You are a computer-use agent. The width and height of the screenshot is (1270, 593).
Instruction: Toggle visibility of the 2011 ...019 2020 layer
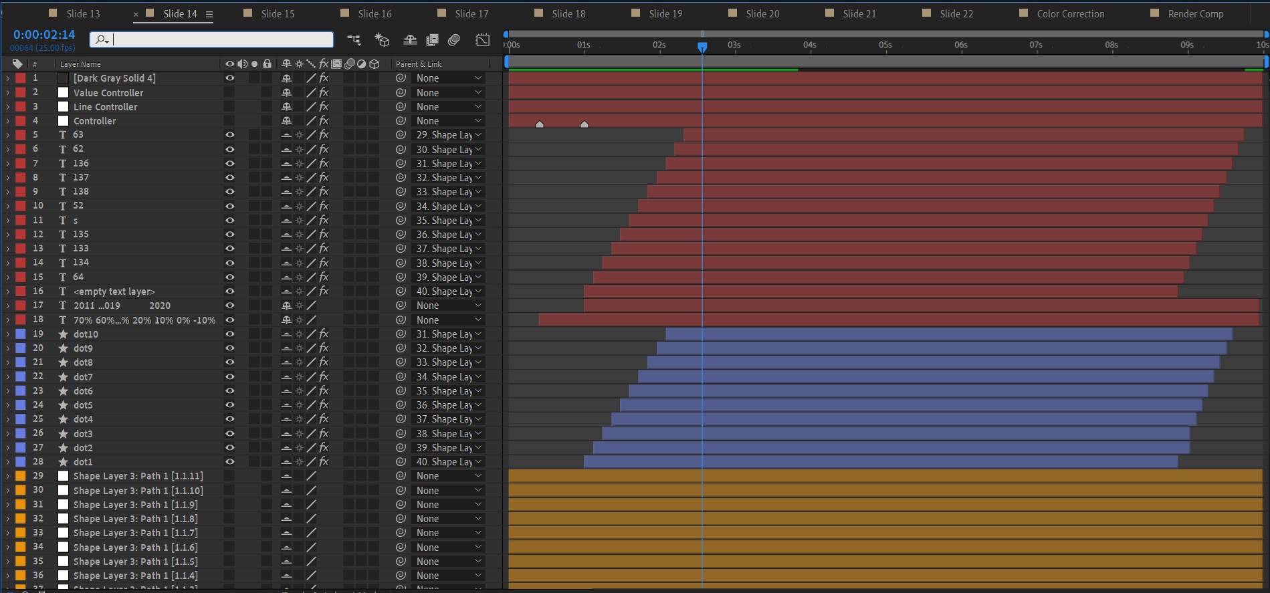[229, 306]
